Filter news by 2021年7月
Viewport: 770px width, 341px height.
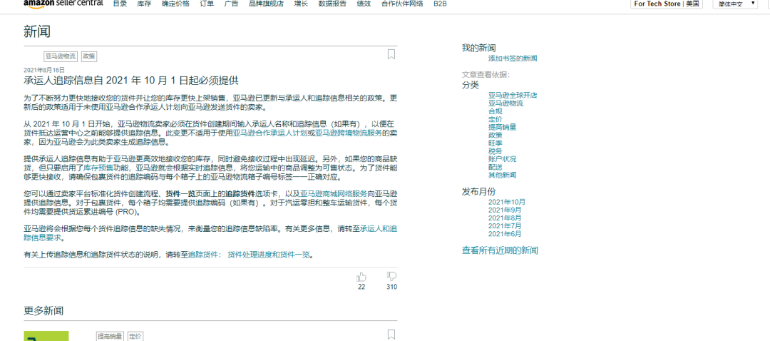[x=505, y=225]
